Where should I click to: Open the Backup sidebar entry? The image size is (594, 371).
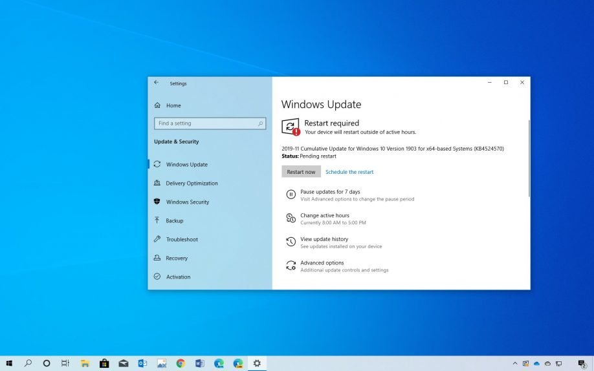[x=174, y=220]
